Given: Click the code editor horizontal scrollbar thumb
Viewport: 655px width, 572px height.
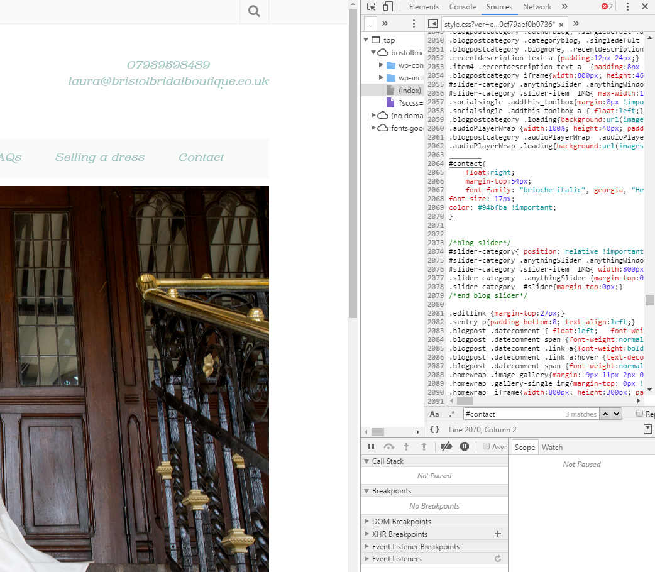Looking at the screenshot, I should click(x=465, y=400).
